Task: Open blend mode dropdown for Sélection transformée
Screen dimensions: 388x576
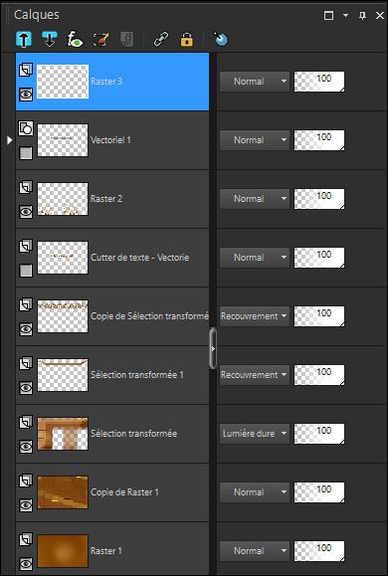Action: tap(255, 434)
